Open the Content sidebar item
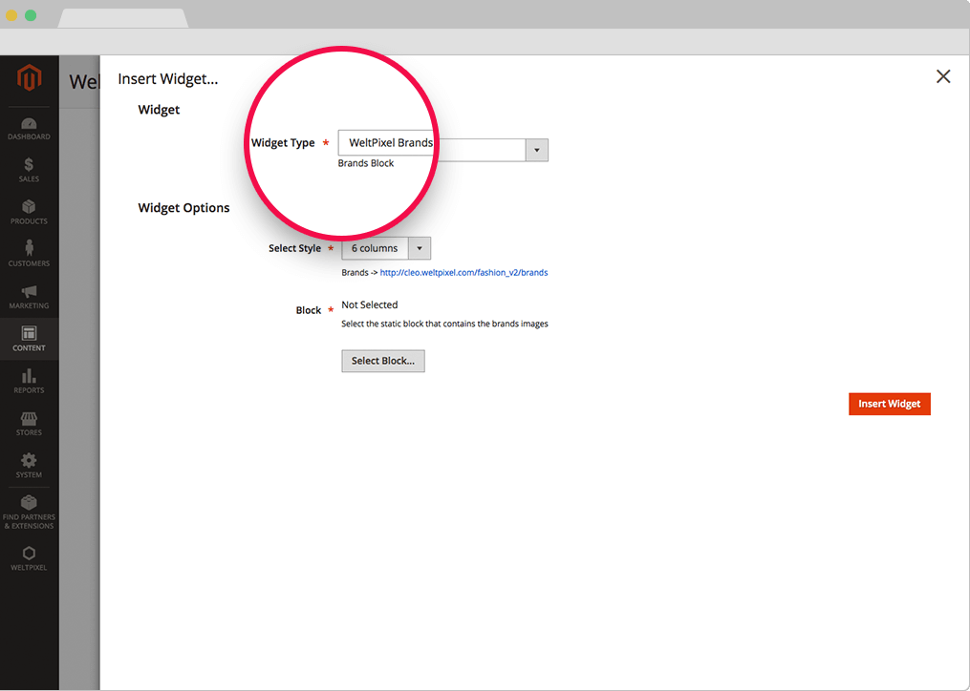 pos(29,339)
